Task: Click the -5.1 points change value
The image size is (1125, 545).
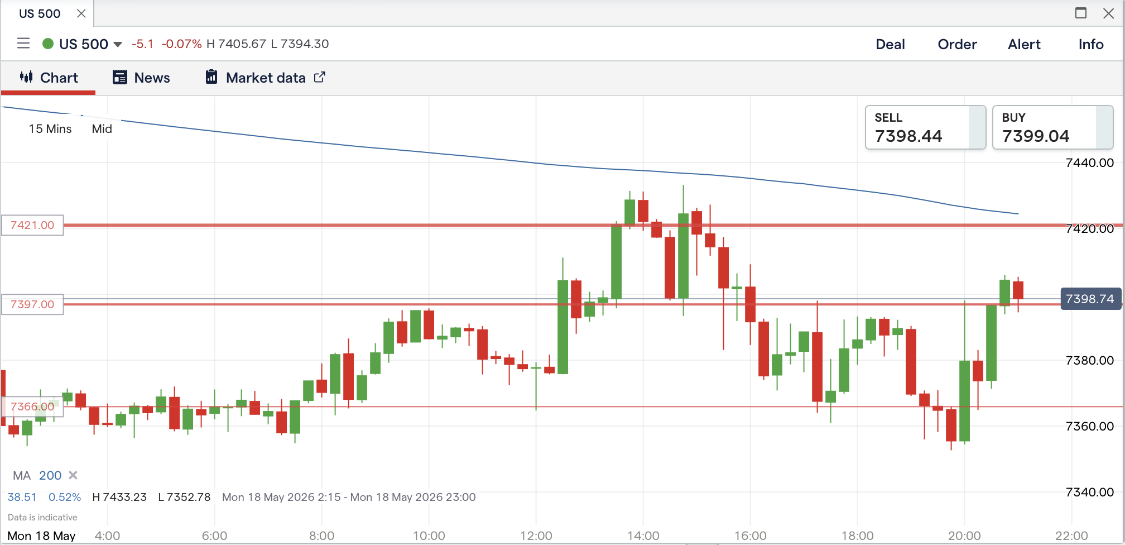Action: pos(142,44)
